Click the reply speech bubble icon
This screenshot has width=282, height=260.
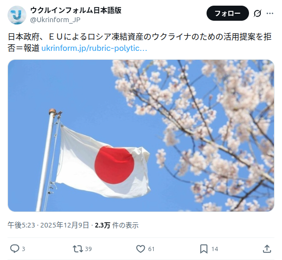pos(15,249)
